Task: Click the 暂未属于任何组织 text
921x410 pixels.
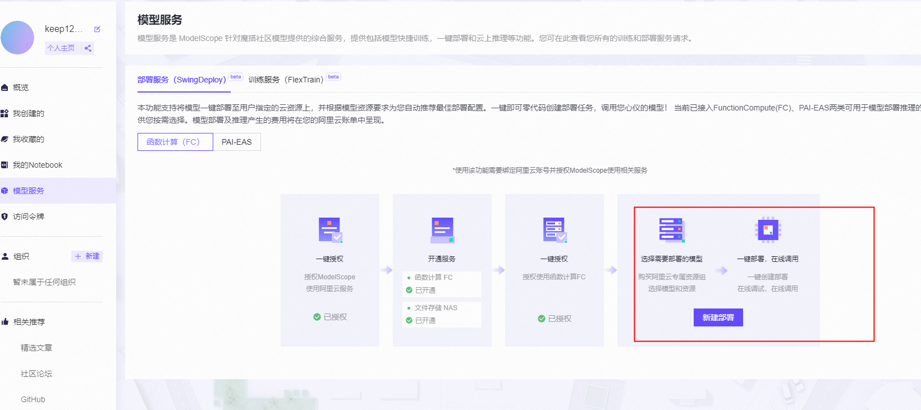Action: click(x=44, y=282)
